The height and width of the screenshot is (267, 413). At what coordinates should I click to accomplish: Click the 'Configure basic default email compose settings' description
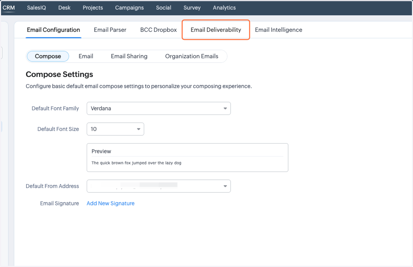[x=139, y=86]
